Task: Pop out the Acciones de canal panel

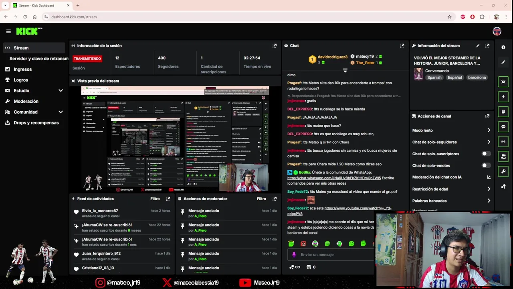Action: (x=487, y=116)
